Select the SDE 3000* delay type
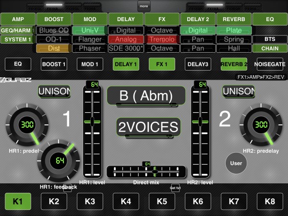The image size is (288, 216). (x=126, y=48)
